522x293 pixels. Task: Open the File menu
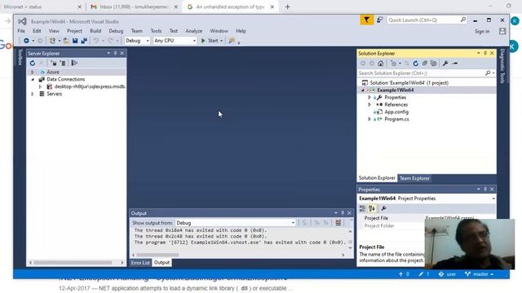21,31
